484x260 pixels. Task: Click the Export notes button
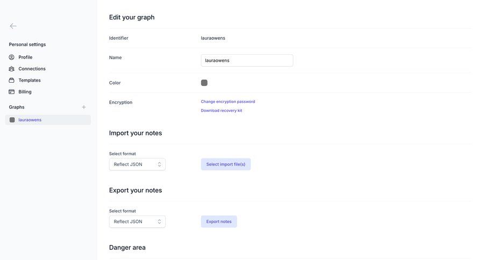[218, 221]
